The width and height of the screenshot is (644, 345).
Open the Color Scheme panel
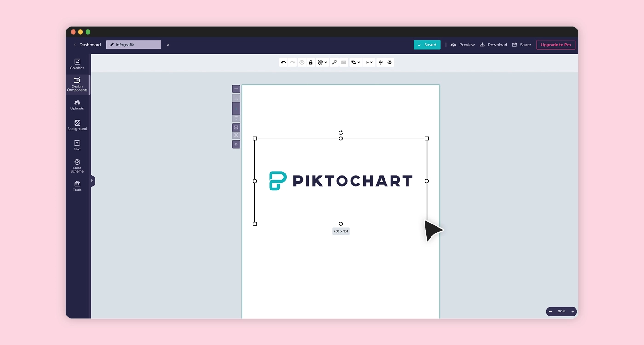coord(77,166)
